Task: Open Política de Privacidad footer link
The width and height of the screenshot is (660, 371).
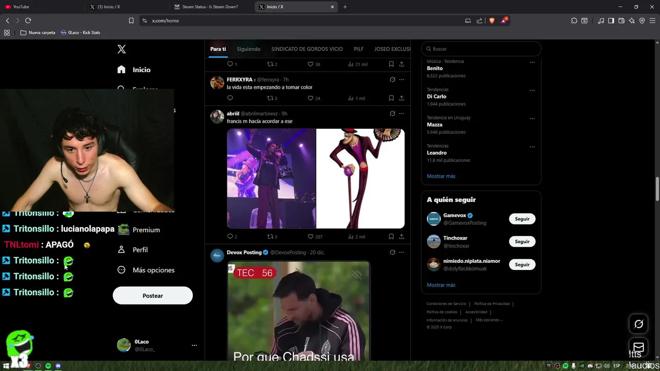Action: point(492,304)
